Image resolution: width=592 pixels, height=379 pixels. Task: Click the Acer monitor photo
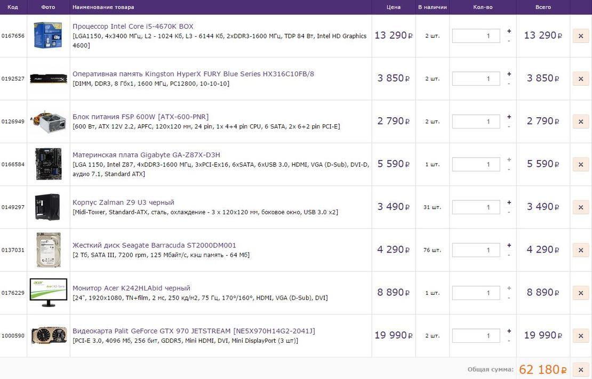click(x=49, y=293)
